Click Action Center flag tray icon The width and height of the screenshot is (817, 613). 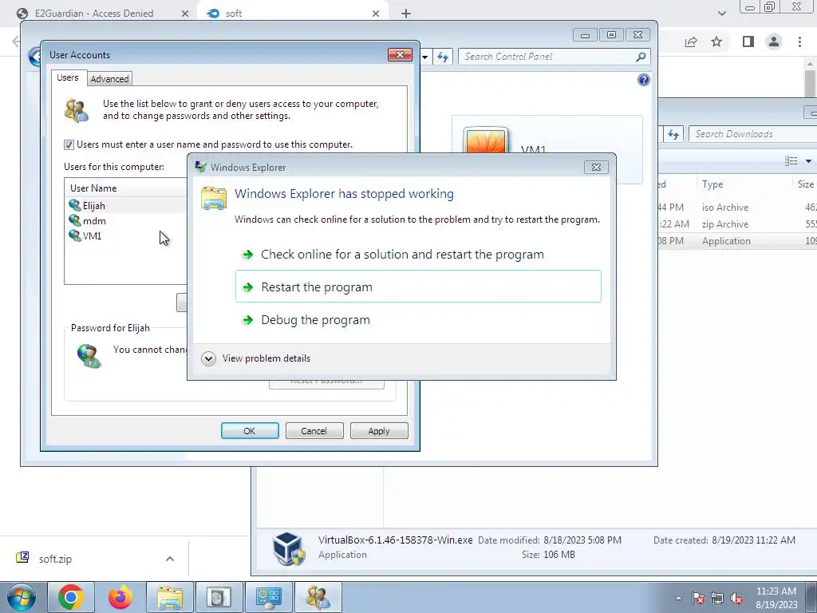click(698, 599)
